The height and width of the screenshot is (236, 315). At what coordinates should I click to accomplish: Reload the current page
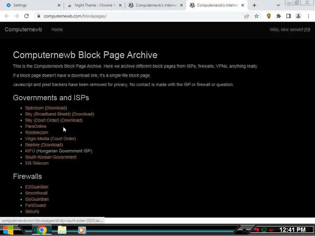[x=26, y=16]
